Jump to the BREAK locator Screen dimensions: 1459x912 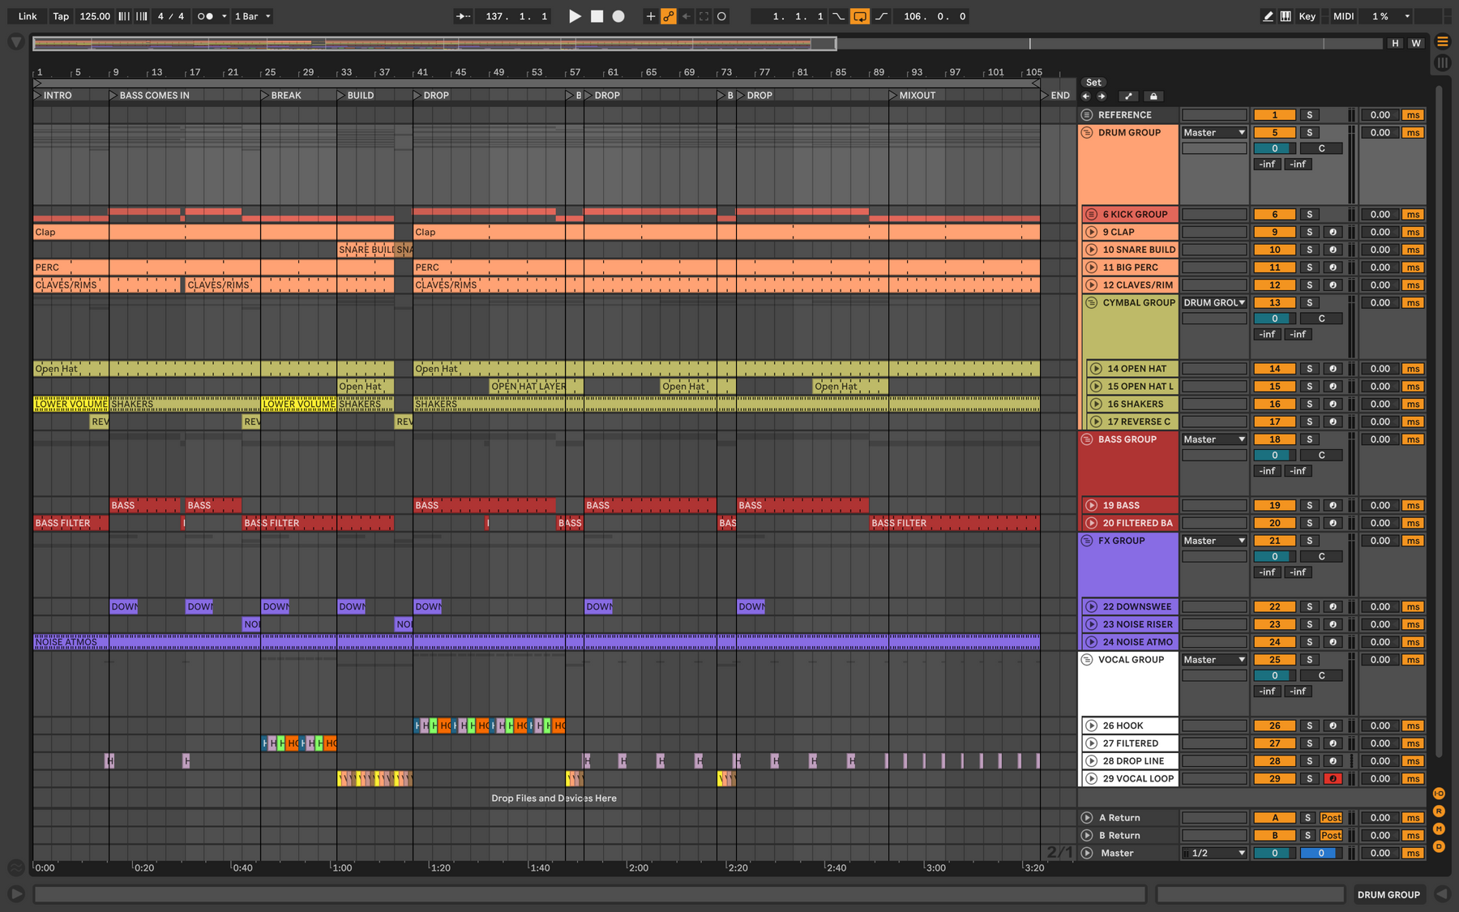coord(281,96)
